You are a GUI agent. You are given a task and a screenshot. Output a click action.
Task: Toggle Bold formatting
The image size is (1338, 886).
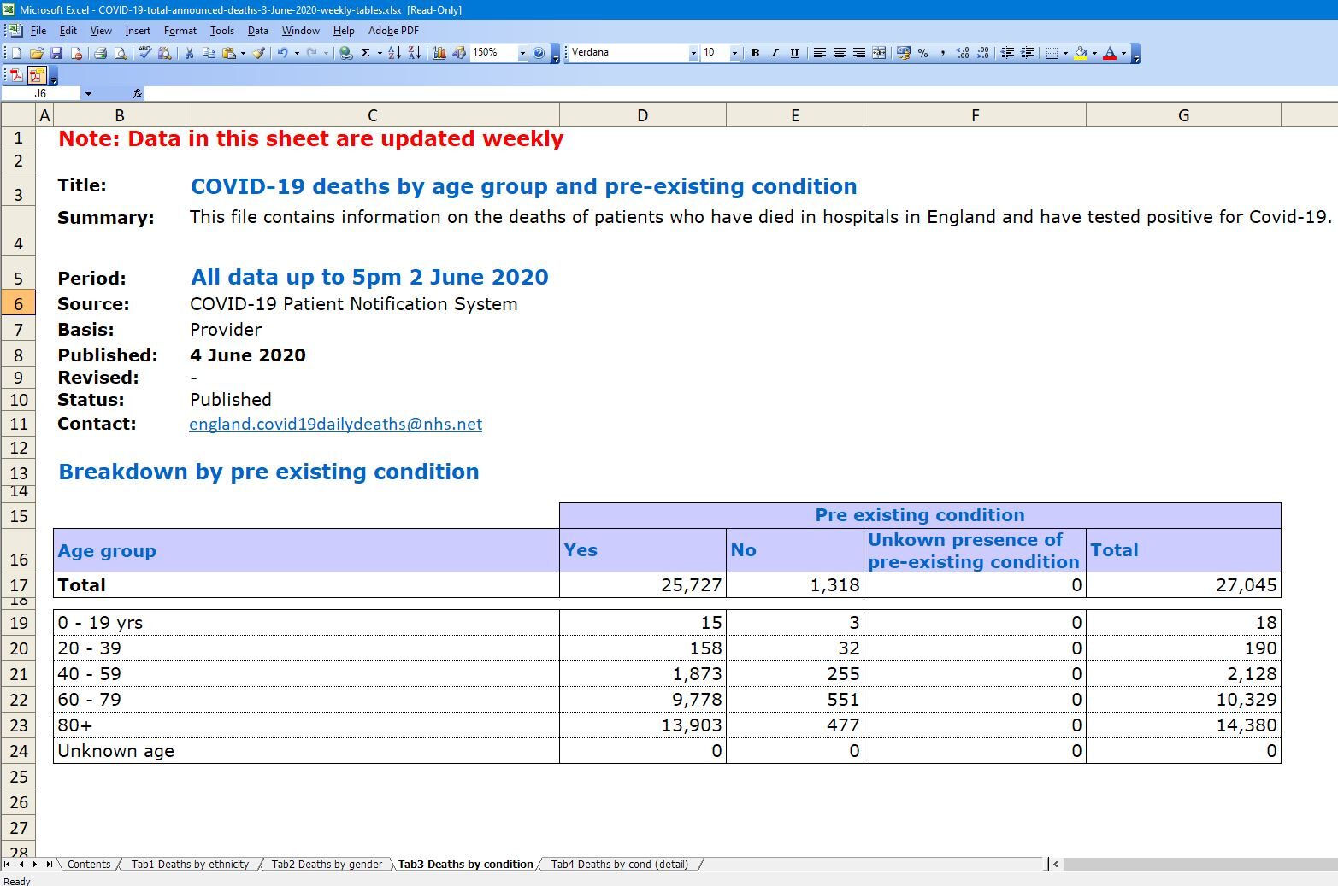tap(755, 53)
